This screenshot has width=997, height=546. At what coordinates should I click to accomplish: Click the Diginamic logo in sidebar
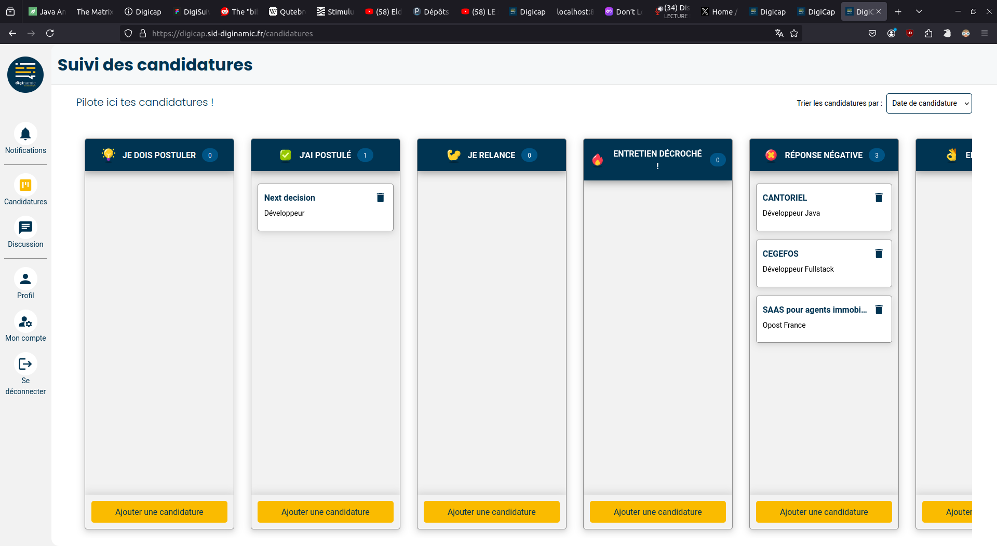click(25, 75)
